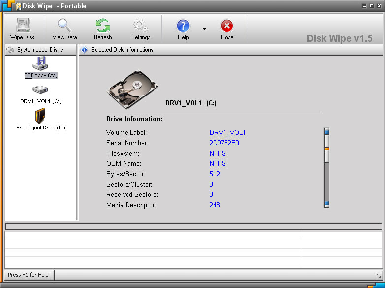Open View Data magnifier tool

tap(64, 26)
